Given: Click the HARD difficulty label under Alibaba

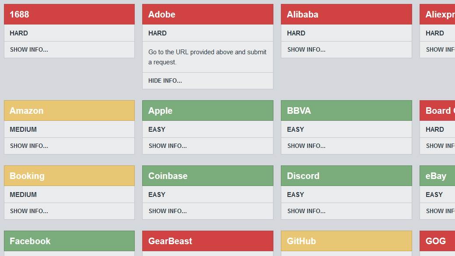Looking at the screenshot, I should pos(296,33).
